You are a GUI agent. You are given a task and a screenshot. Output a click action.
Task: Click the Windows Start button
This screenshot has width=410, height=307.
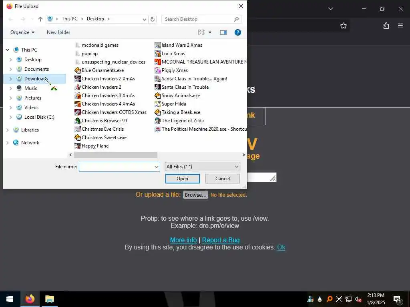(x=10, y=299)
